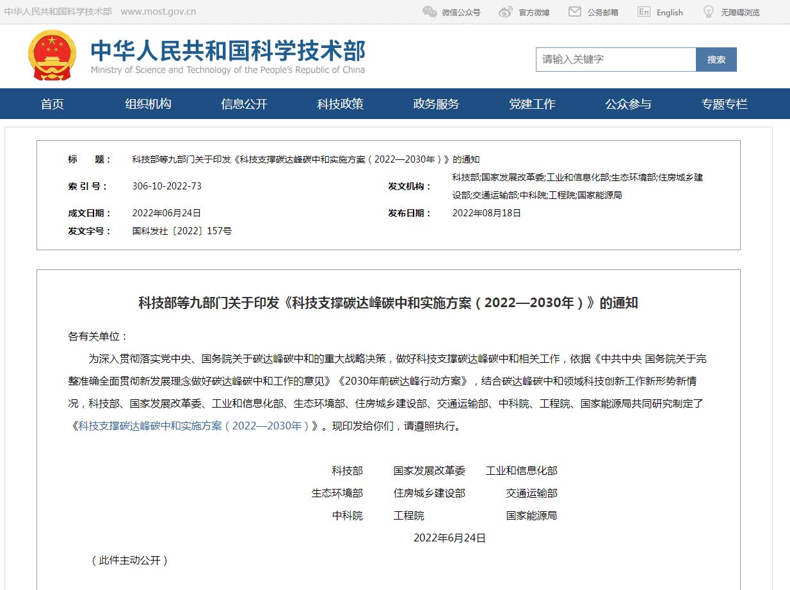
Task: Click the English language icon
Action: coord(644,12)
